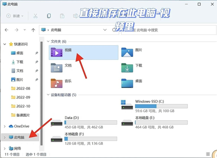The image size is (217, 158).
Task: Click the Paste clipboard icon
Action: pyautogui.click(x=62, y=16)
